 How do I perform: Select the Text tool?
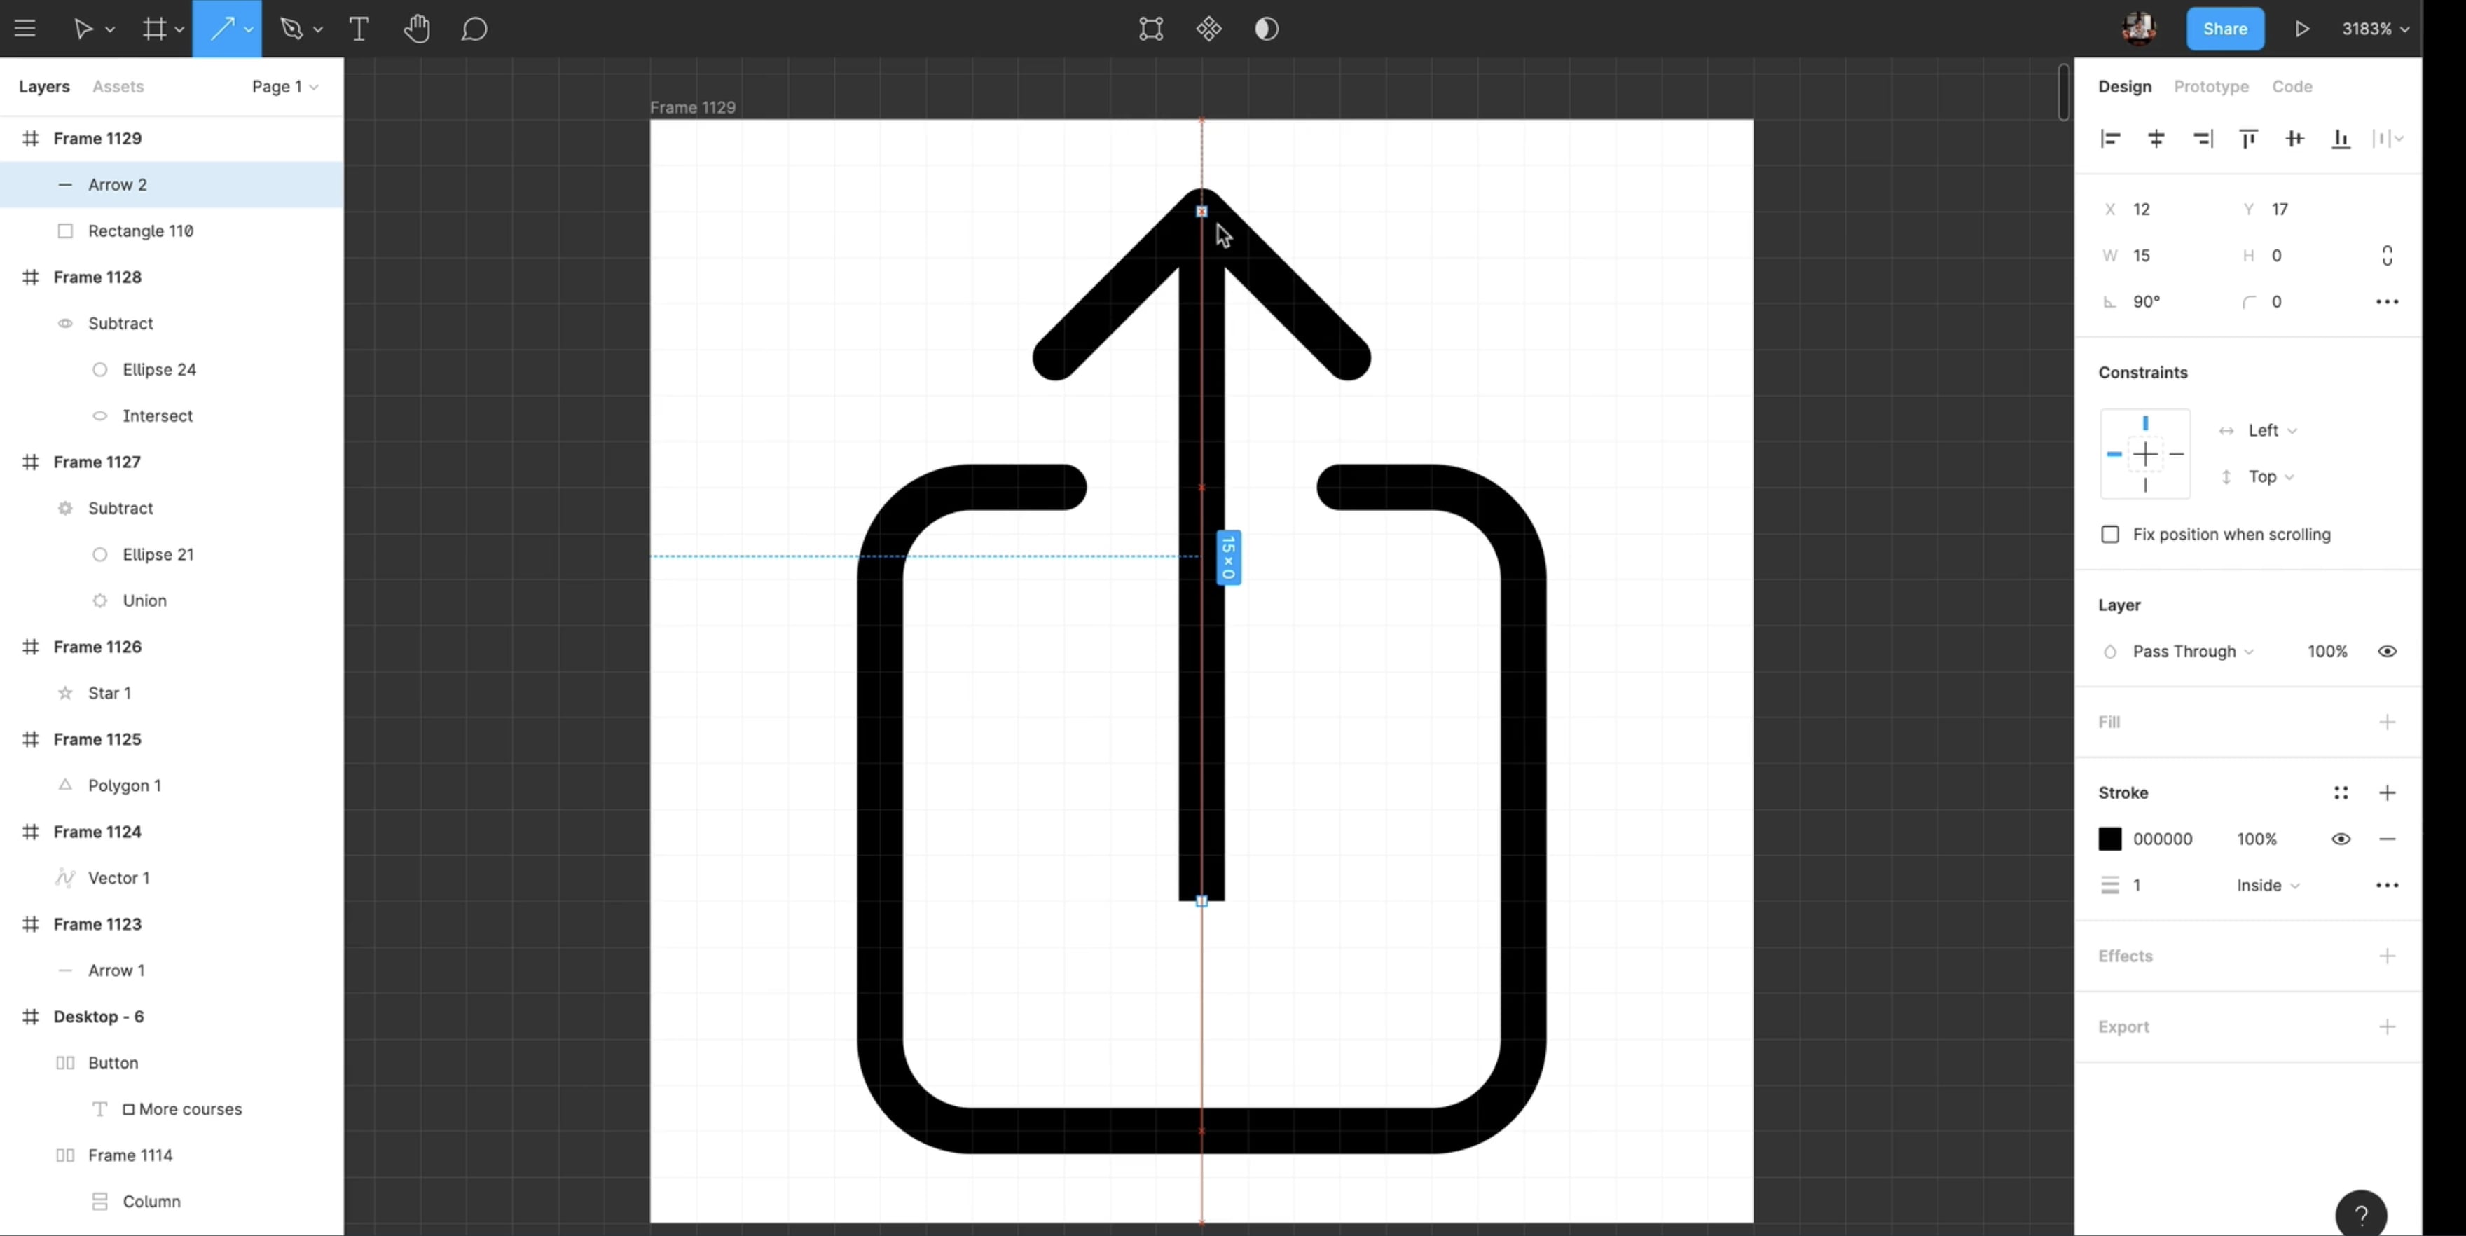359,29
